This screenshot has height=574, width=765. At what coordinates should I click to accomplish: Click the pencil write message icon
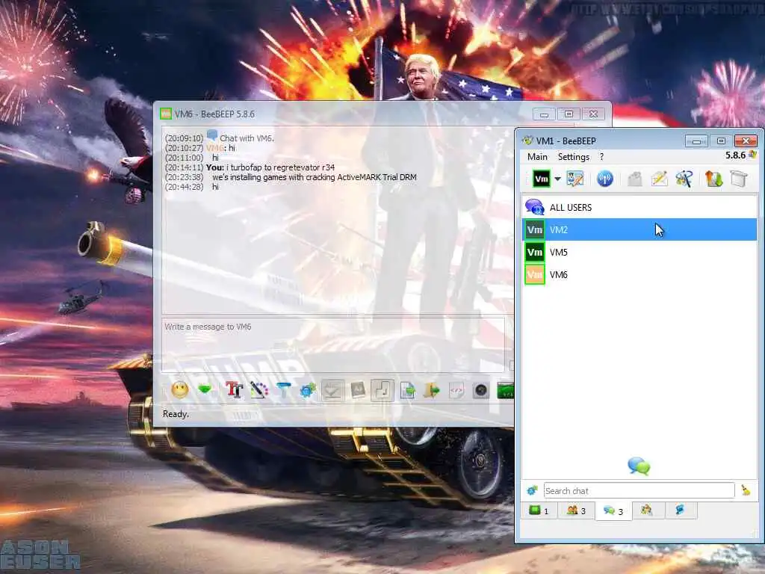[659, 179]
